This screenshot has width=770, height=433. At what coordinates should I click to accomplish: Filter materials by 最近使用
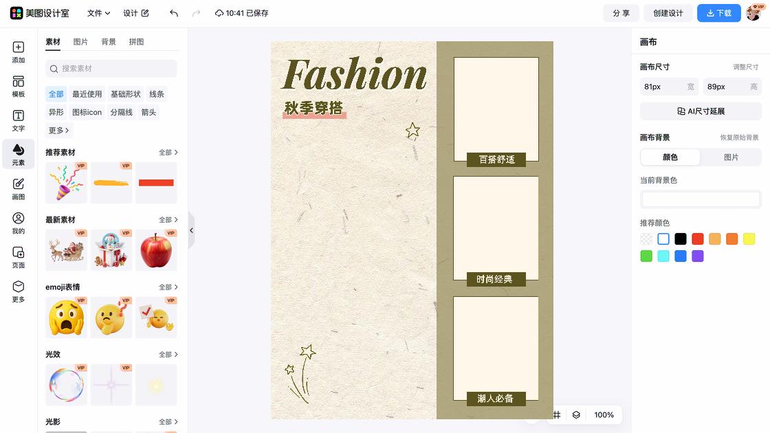[87, 94]
